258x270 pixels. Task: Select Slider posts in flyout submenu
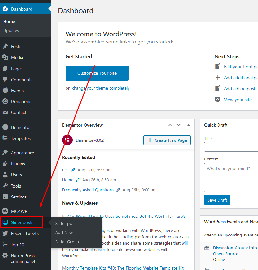tap(66, 223)
